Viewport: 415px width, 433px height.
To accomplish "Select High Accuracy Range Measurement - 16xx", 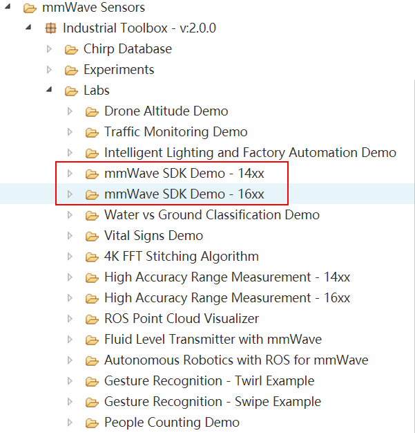I will click(x=227, y=298).
